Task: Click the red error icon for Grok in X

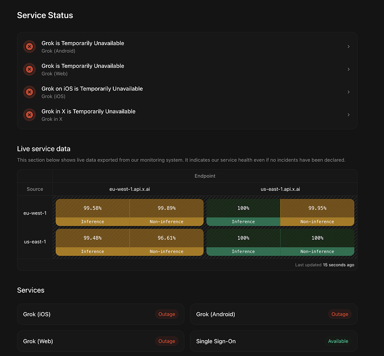Action: coord(29,115)
